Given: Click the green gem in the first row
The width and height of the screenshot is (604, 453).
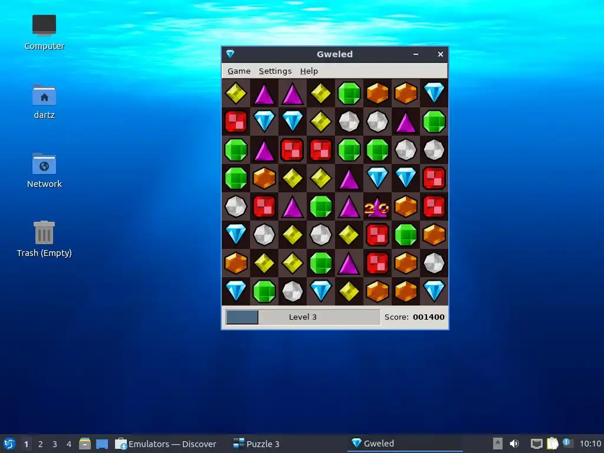Looking at the screenshot, I should (x=349, y=93).
